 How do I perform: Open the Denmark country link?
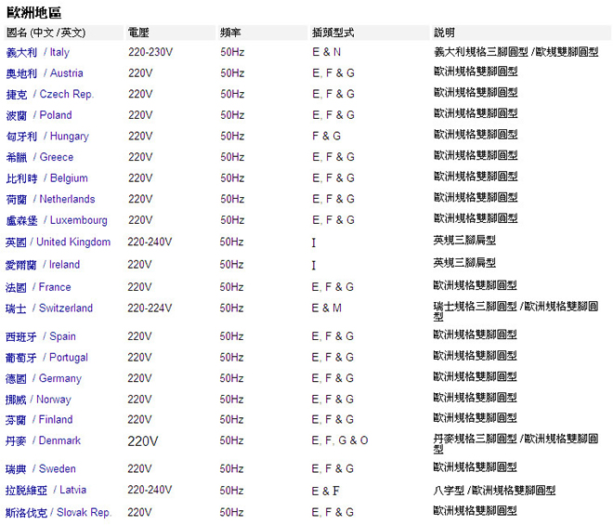click(x=43, y=440)
